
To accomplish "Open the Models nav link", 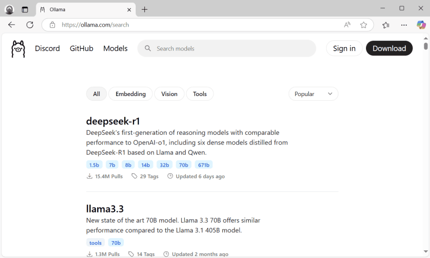I will [115, 49].
